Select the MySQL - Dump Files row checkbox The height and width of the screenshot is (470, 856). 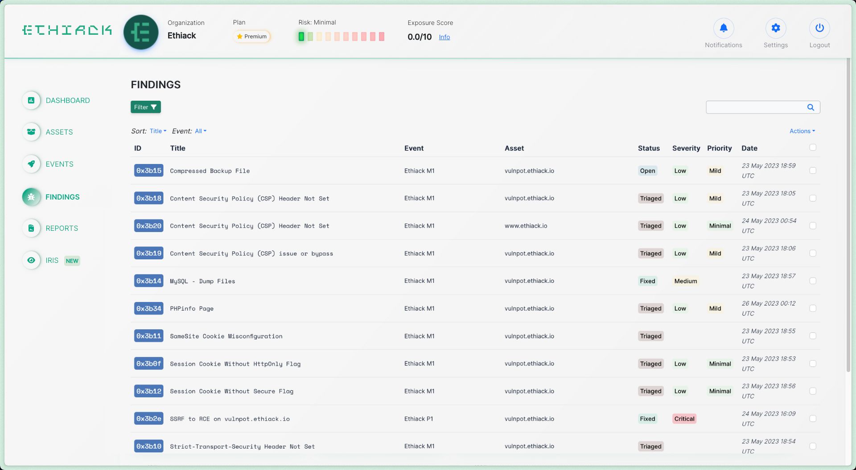[x=813, y=281]
